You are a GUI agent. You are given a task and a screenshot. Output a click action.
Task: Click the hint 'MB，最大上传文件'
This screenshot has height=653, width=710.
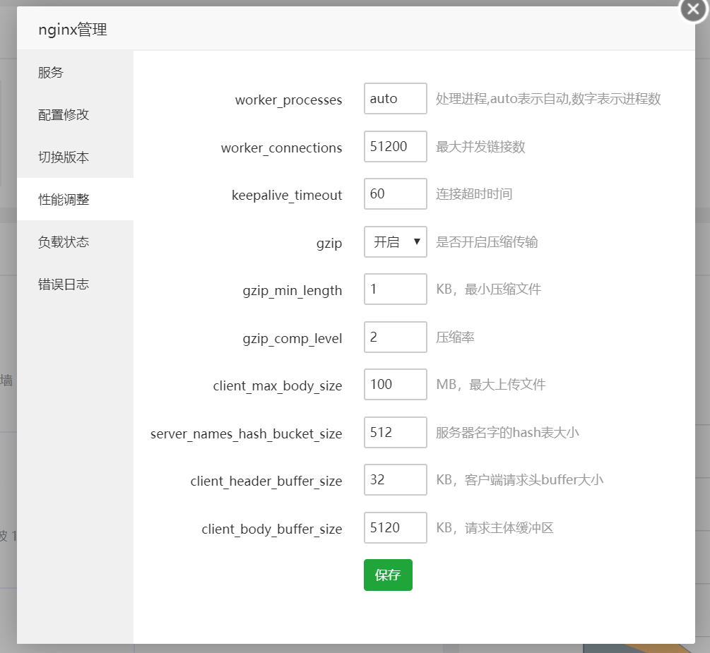491,385
